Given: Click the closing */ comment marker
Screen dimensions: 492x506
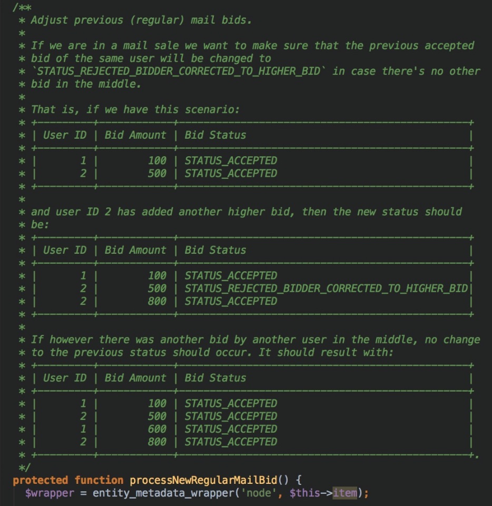Looking at the screenshot, I should coord(24,467).
